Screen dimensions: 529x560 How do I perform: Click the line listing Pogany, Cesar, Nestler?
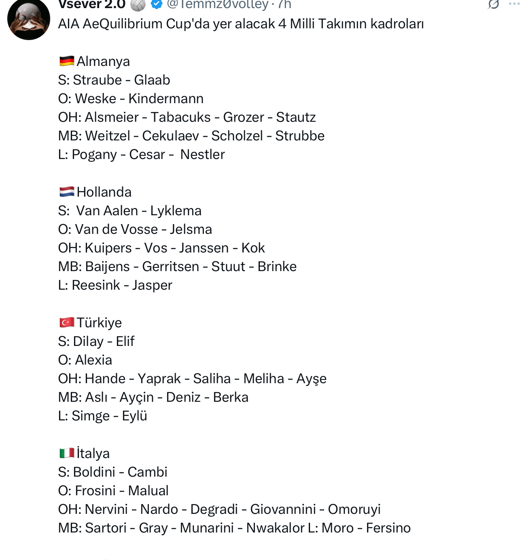pos(141,155)
